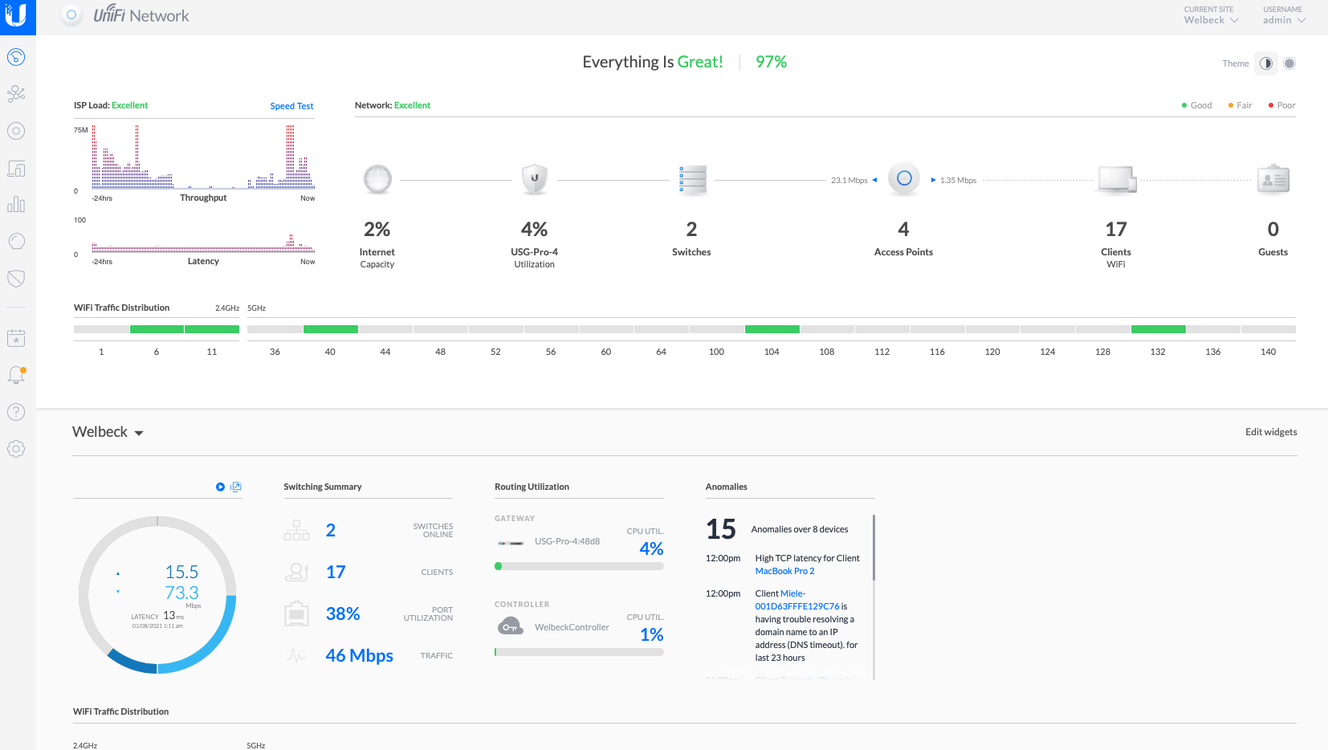Click the USG-Pro-4 CPU utilization bar

[x=579, y=566]
